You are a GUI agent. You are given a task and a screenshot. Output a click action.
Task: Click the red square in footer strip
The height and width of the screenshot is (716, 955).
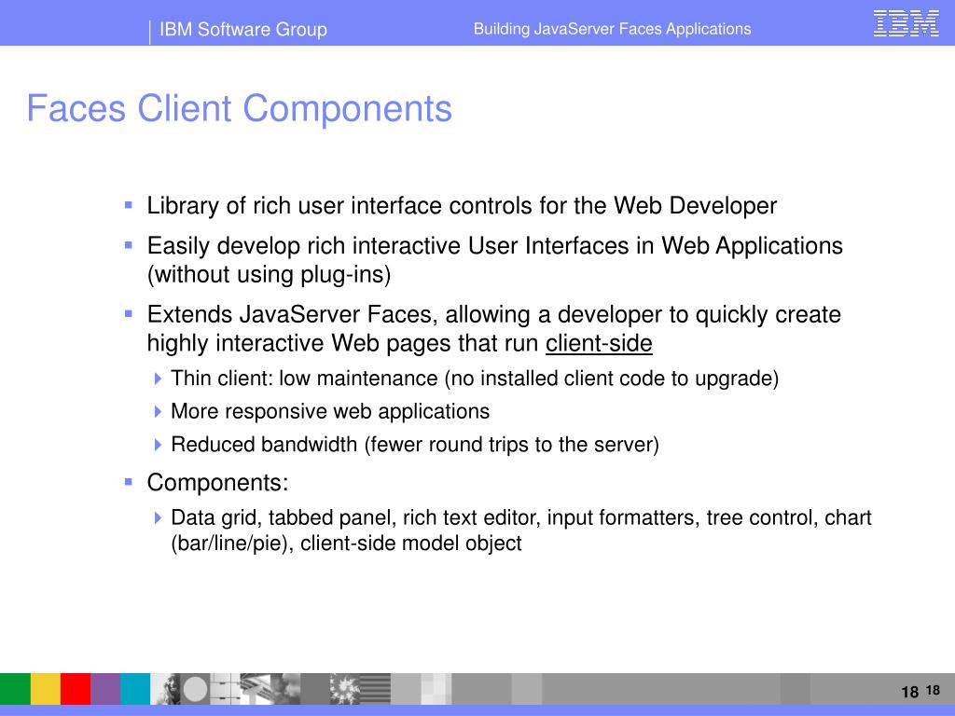pyautogui.click(x=76, y=689)
